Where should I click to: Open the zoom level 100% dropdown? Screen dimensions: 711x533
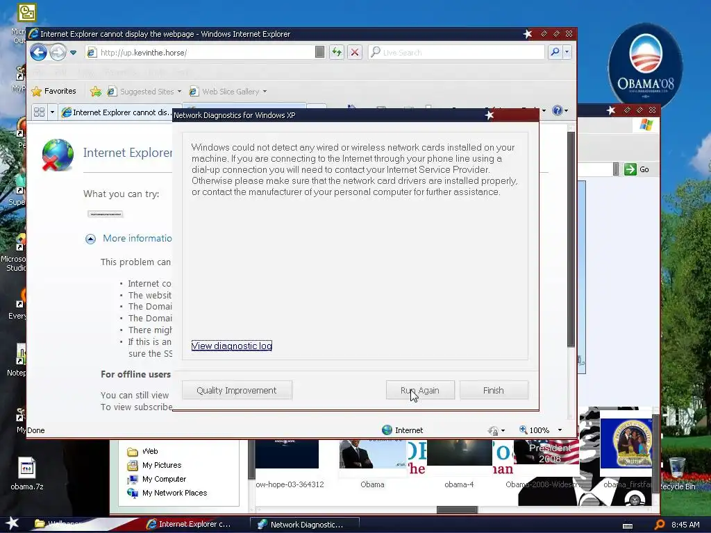tap(560, 430)
